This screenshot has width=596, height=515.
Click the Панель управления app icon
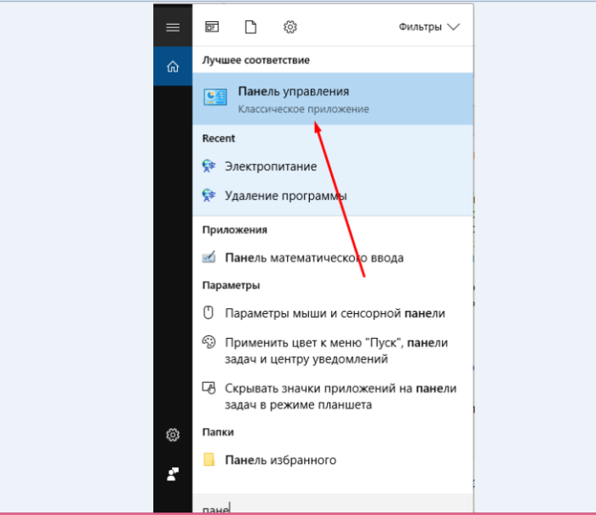(215, 97)
